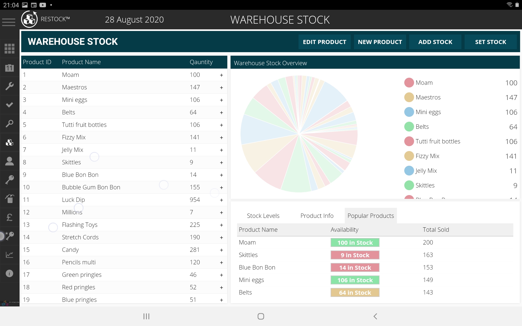
Task: Tap the Android home navigation button
Action: [x=261, y=316]
